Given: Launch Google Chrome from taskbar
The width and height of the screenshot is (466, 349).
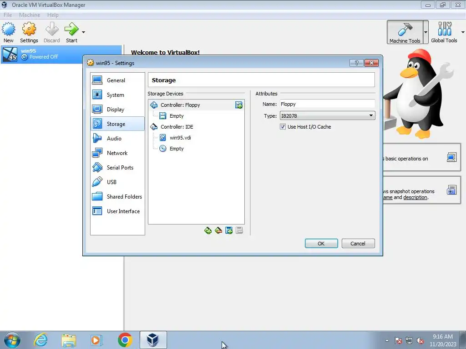Looking at the screenshot, I should coord(125,340).
